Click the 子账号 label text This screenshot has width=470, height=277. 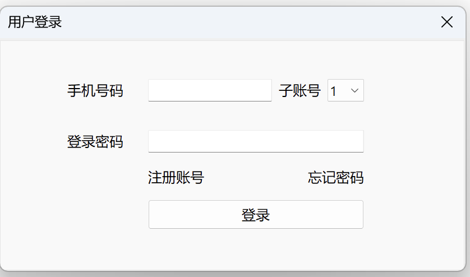[x=299, y=91]
